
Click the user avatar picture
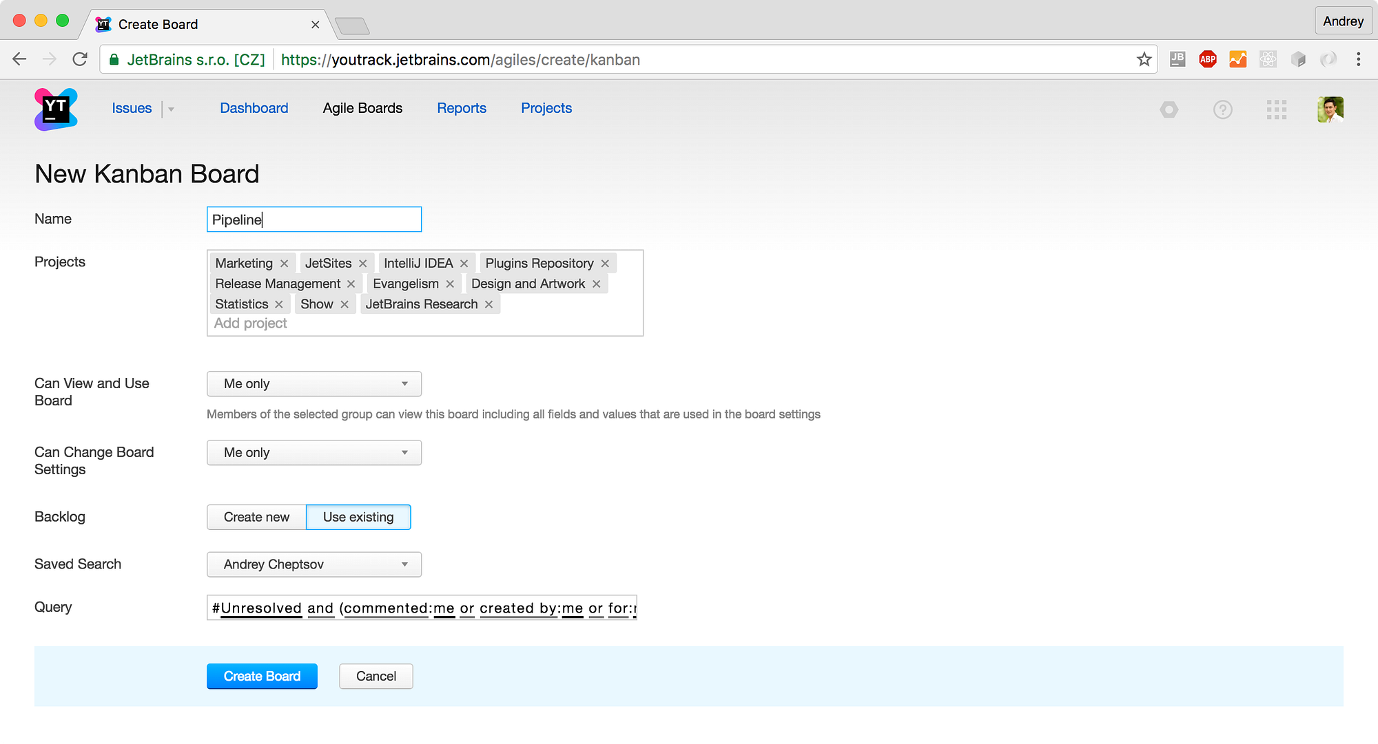[x=1330, y=109]
